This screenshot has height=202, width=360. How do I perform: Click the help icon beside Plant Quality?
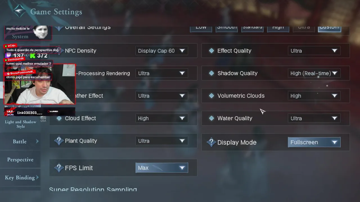coord(59,141)
